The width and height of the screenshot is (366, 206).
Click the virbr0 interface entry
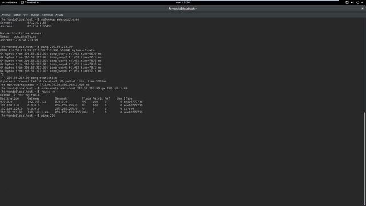129,109
